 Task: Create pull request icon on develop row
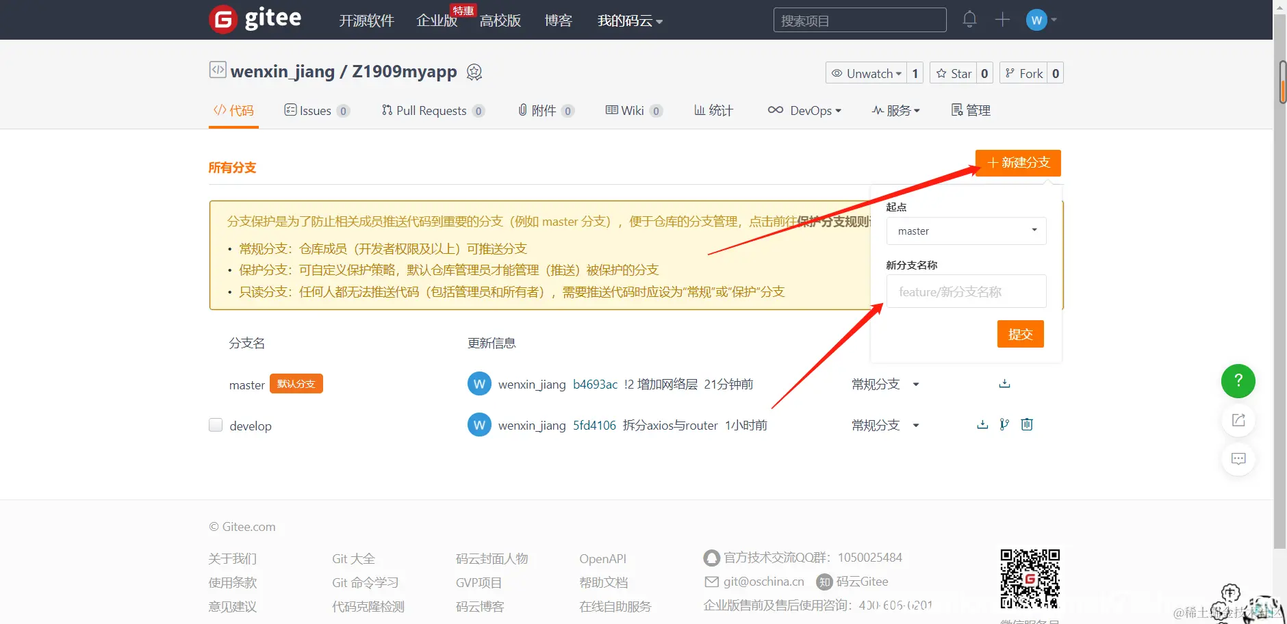(x=1004, y=424)
